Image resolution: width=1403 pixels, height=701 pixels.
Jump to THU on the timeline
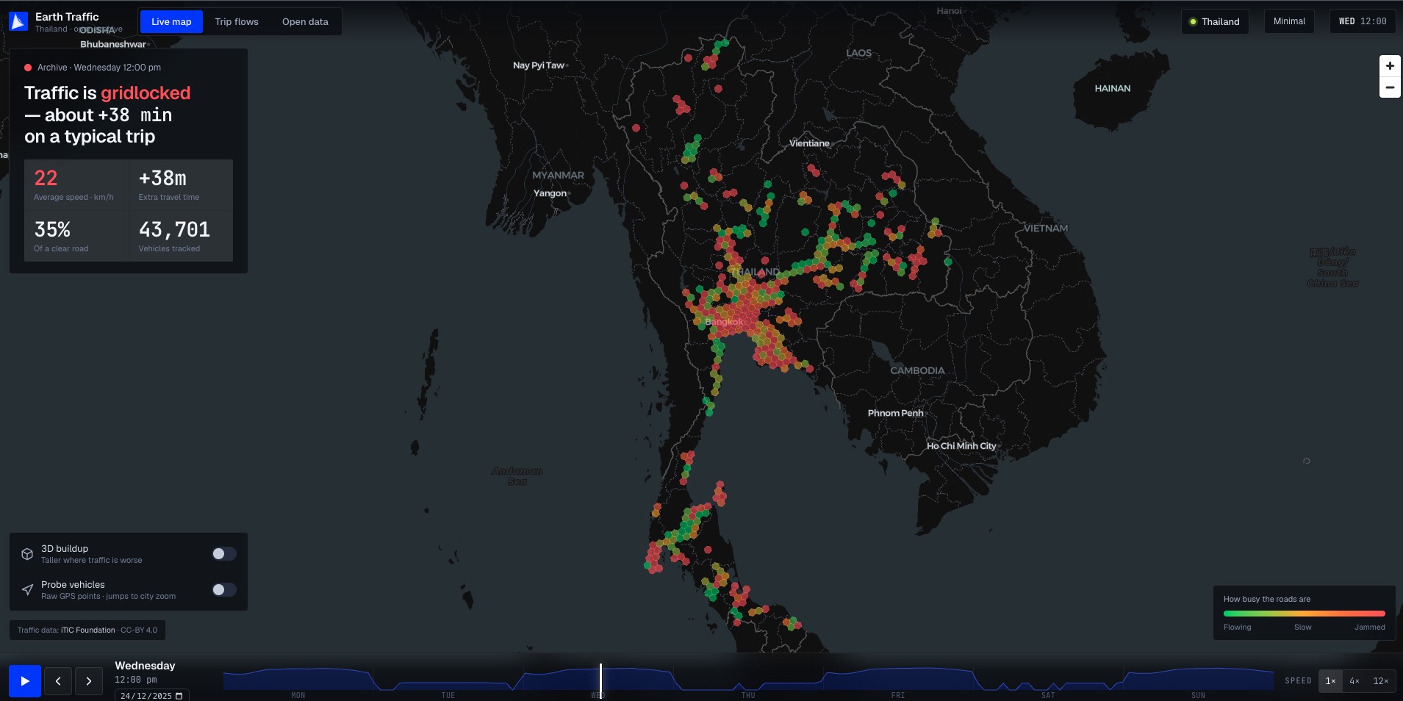tap(748, 695)
